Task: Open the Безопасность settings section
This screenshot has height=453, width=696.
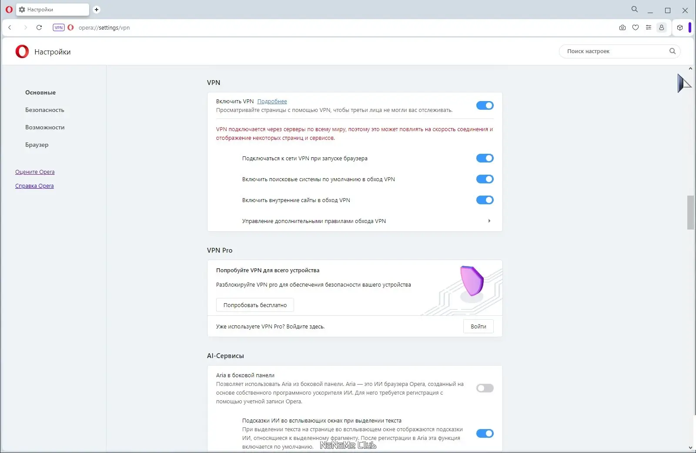Action: (x=45, y=110)
